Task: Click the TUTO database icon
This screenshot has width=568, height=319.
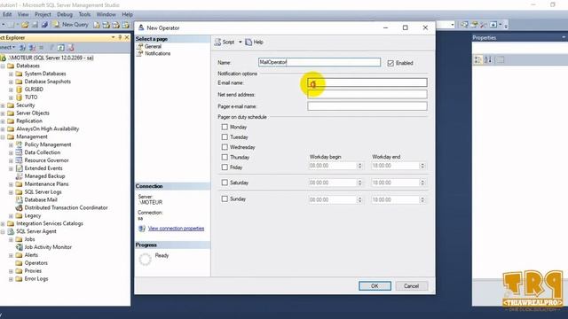Action: (x=20, y=97)
